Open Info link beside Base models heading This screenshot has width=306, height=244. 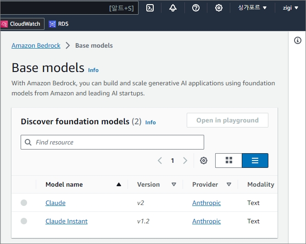pyautogui.click(x=93, y=70)
